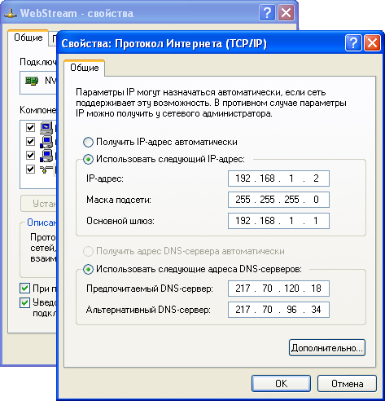Select the second network component icon
The image size is (385, 401).
click(46, 142)
